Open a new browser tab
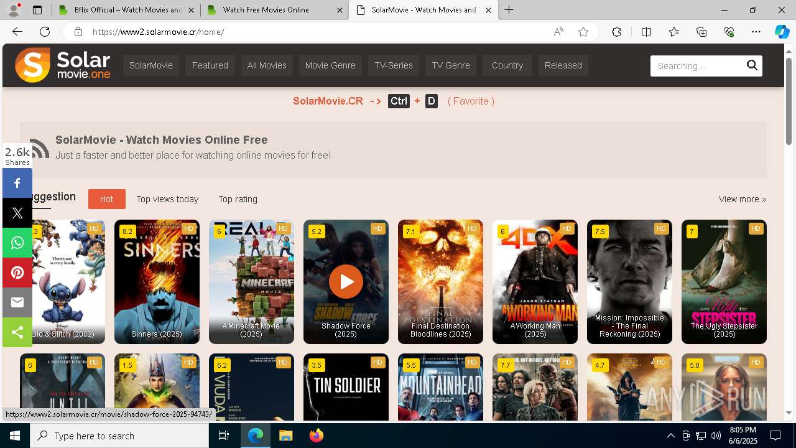Image resolution: width=796 pixels, height=448 pixels. 509,10
